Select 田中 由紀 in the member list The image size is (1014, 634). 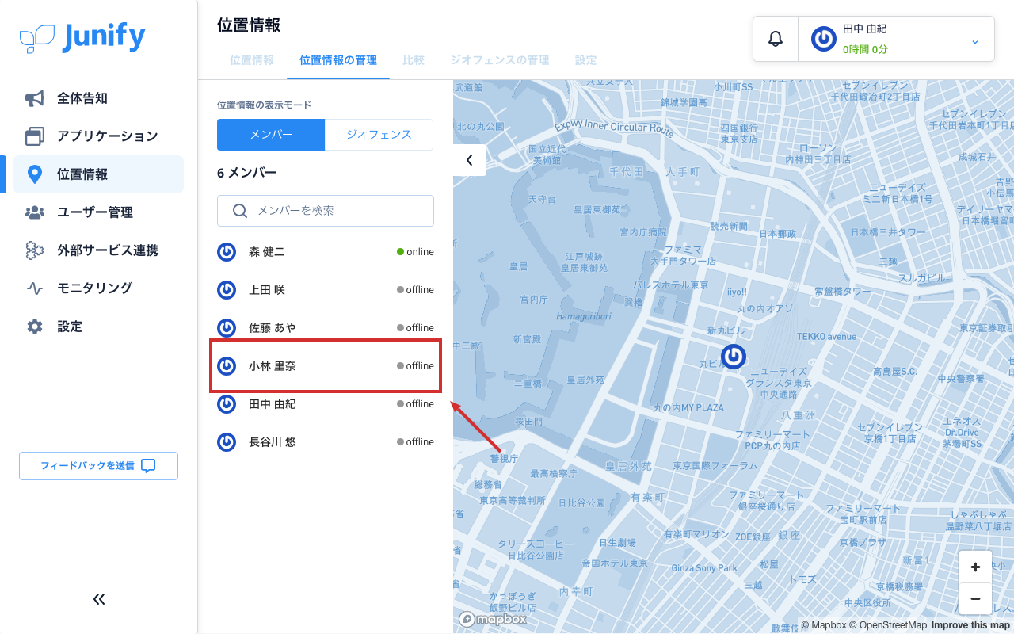pyautogui.click(x=326, y=404)
